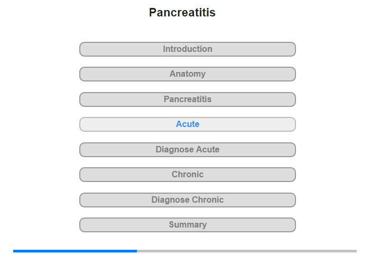Viewport: 370px width, 254px height.
Task: Jump to the Chronic section
Action: tap(187, 175)
